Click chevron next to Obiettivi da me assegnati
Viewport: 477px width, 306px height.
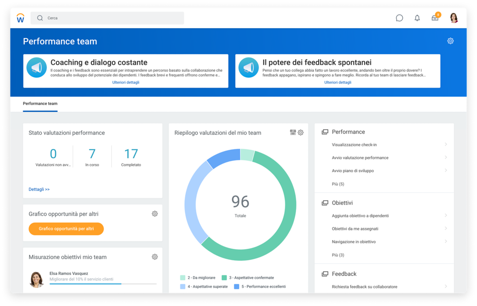pos(446,228)
